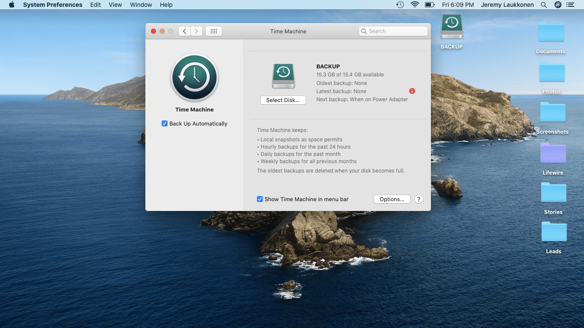Click the back navigation arrow
The width and height of the screenshot is (584, 328).
tap(184, 31)
